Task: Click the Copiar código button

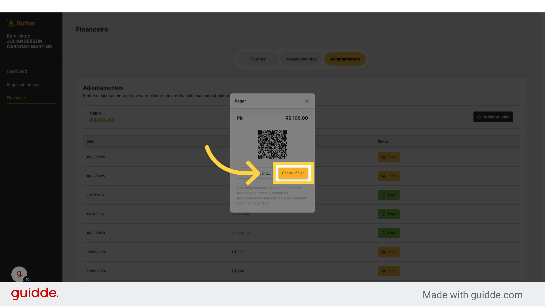Action: [293, 173]
